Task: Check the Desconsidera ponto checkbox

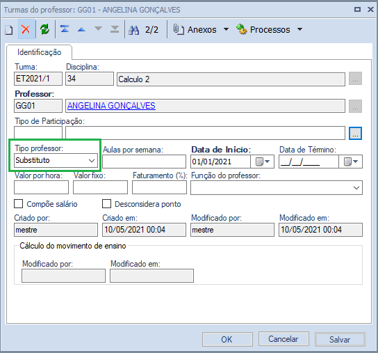Action: pos(106,204)
